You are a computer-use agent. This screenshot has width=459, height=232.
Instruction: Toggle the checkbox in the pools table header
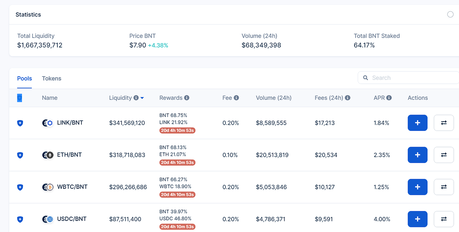pyautogui.click(x=19, y=98)
